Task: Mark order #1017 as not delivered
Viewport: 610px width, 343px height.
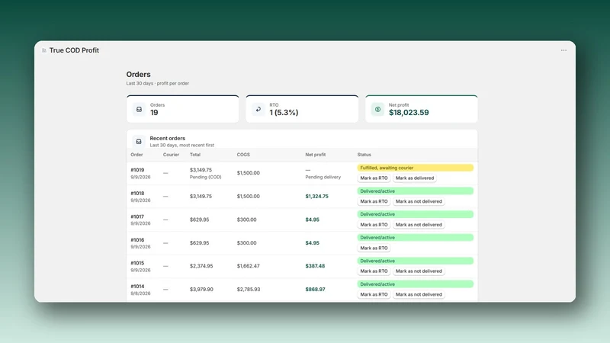Action: tap(419, 225)
